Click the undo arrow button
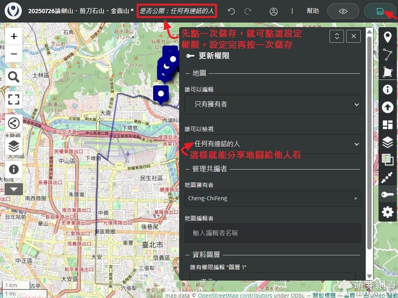The image size is (398, 298). [x=231, y=11]
